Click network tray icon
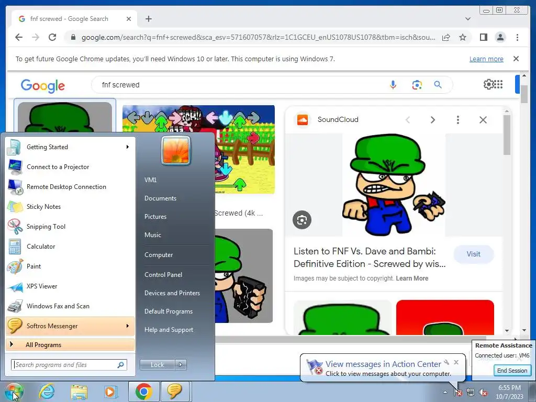536x402 pixels. [x=471, y=392]
